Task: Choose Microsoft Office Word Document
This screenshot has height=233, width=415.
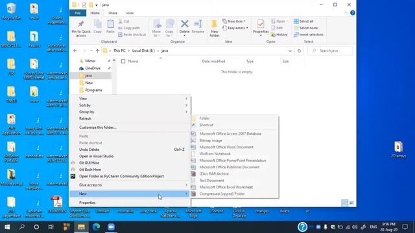Action: (x=235, y=147)
